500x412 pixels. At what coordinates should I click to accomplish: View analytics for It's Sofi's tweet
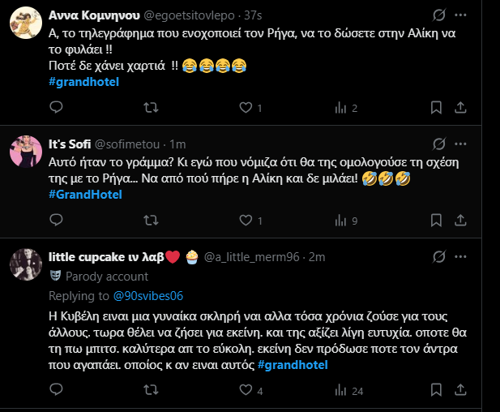(x=339, y=220)
